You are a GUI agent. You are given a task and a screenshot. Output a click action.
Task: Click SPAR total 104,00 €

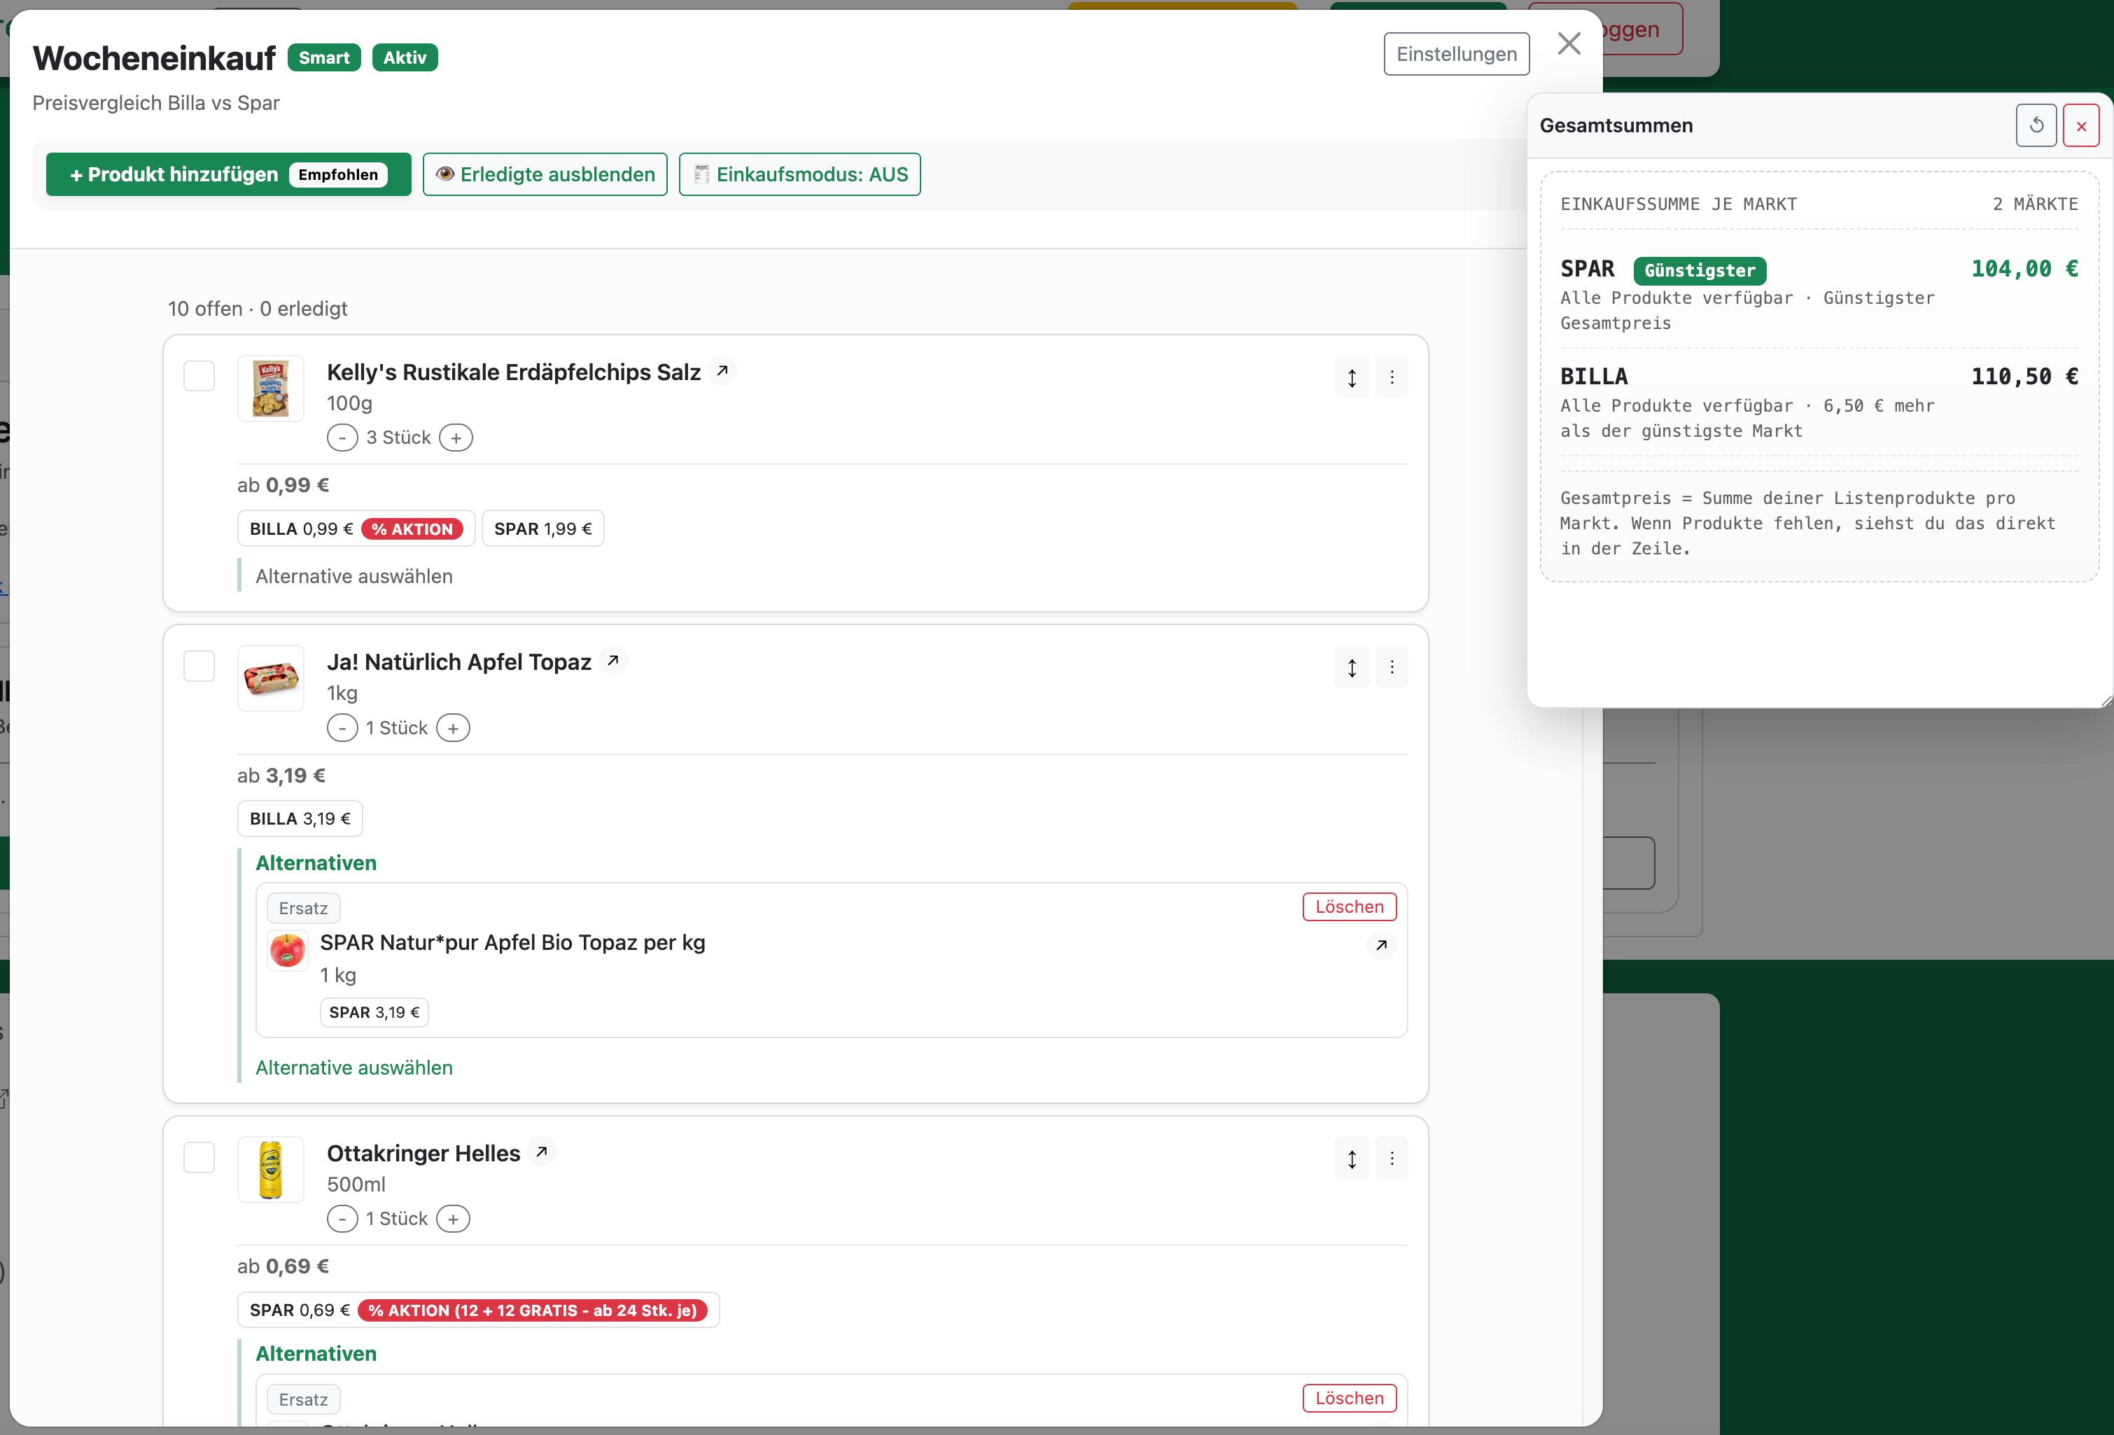2024,268
